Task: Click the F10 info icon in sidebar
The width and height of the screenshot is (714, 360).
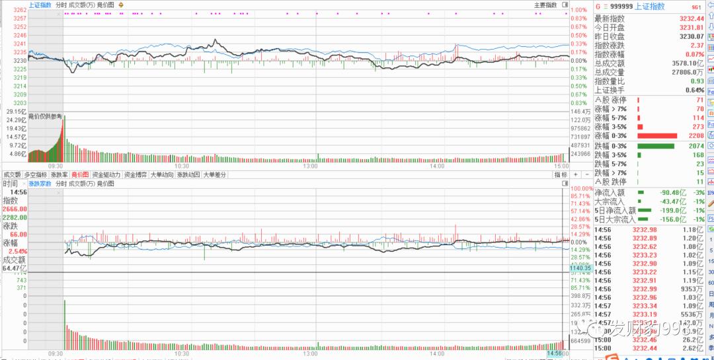Action: pos(710,91)
